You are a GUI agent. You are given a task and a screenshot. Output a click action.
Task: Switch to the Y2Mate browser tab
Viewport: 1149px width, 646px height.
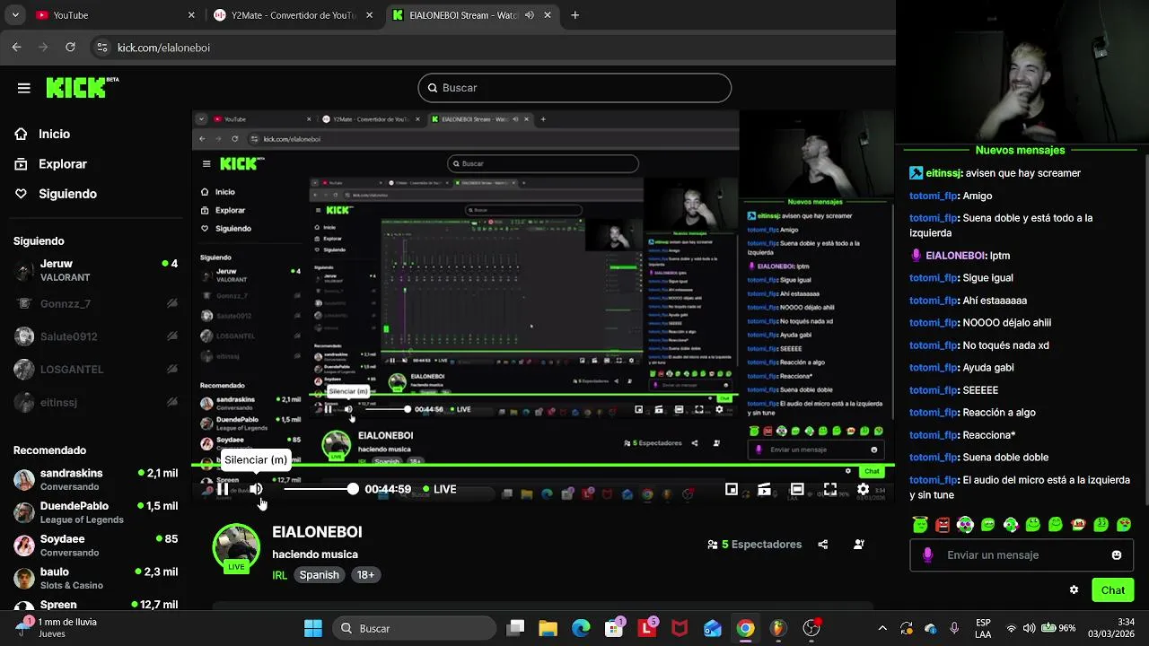click(x=293, y=15)
